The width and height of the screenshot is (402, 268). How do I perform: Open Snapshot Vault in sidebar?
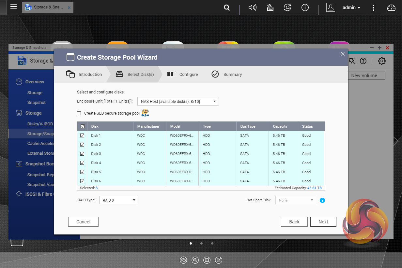click(41, 184)
